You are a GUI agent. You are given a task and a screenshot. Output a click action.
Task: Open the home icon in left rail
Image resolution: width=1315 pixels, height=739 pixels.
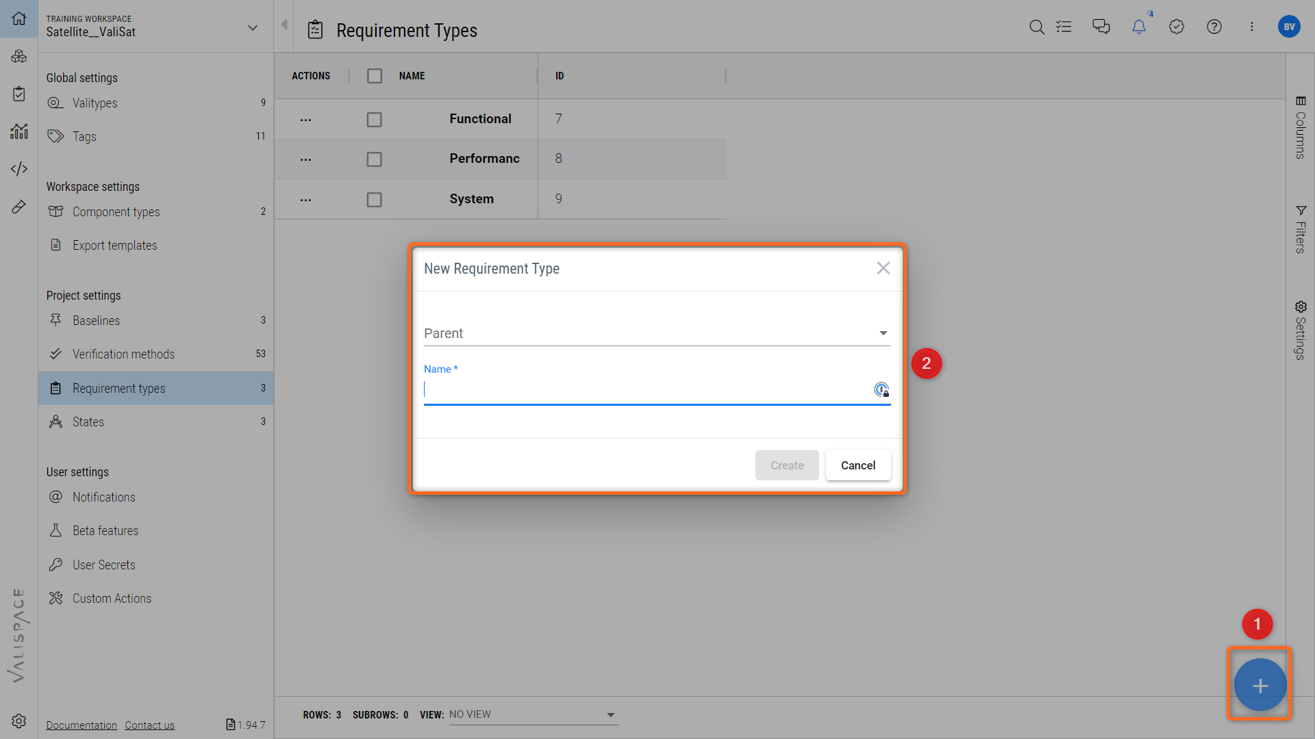click(19, 18)
